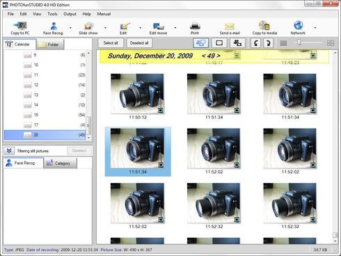Click the thumbnail timed 11:50:12
The width and height of the screenshot is (341, 256).
click(x=138, y=94)
